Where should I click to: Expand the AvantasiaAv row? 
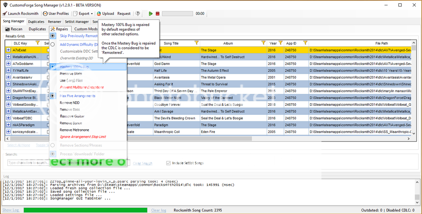[8, 77]
